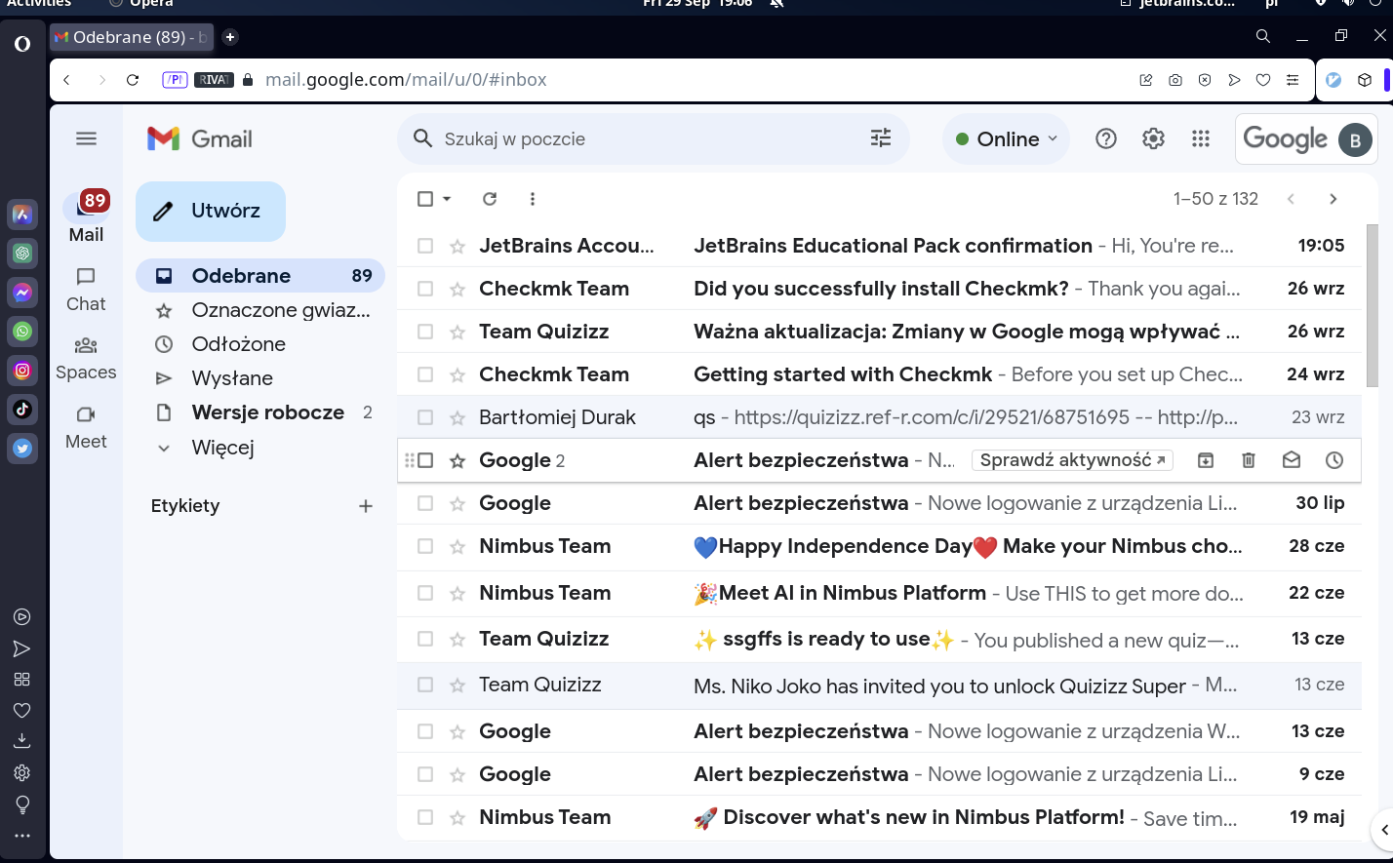Open Opera sidebar bookmarks heart icon

tap(21, 711)
